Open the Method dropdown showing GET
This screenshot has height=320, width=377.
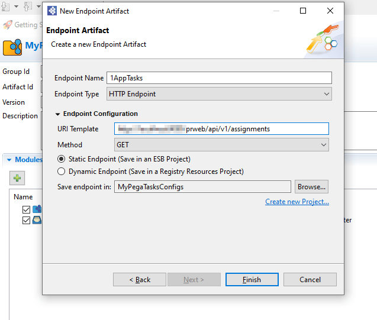point(221,144)
